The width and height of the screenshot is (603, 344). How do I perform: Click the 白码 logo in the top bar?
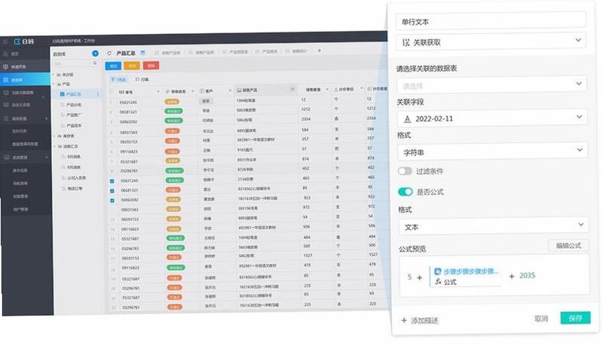24,41
